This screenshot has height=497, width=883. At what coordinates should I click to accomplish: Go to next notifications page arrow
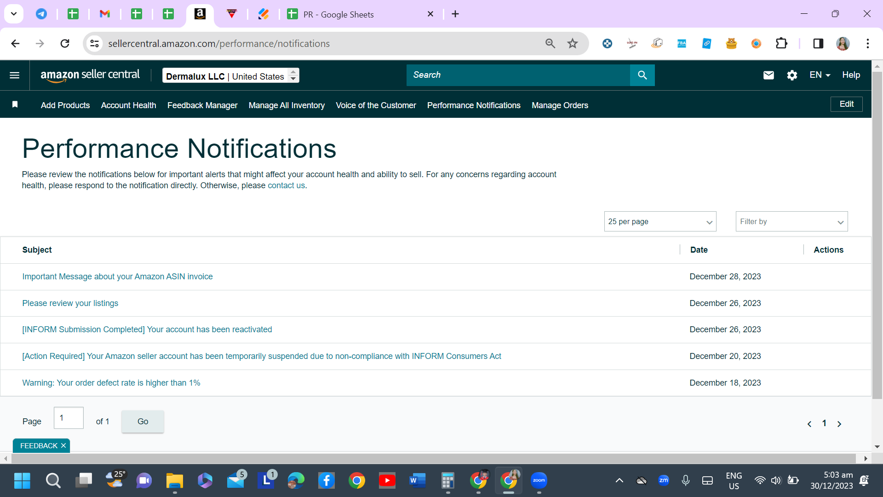coord(839,424)
